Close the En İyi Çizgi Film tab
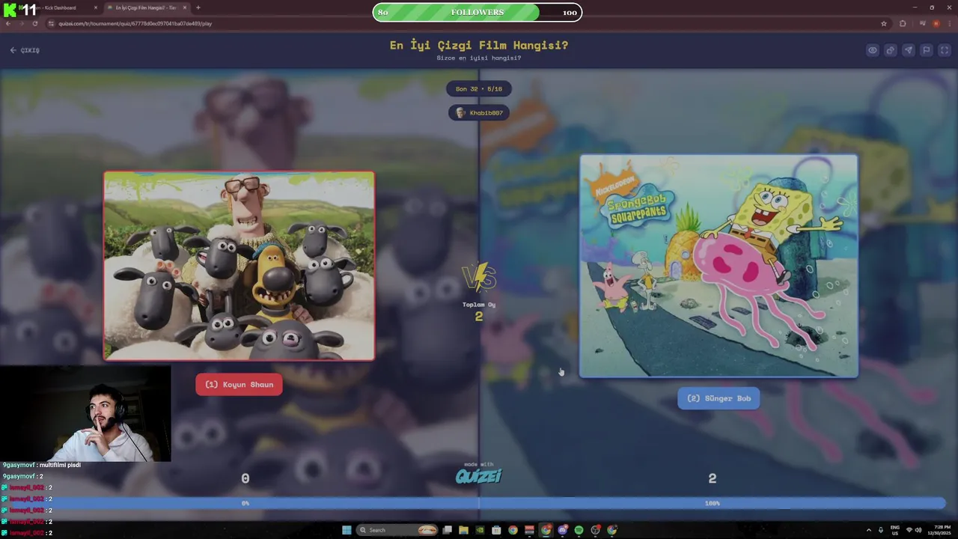 tap(185, 7)
